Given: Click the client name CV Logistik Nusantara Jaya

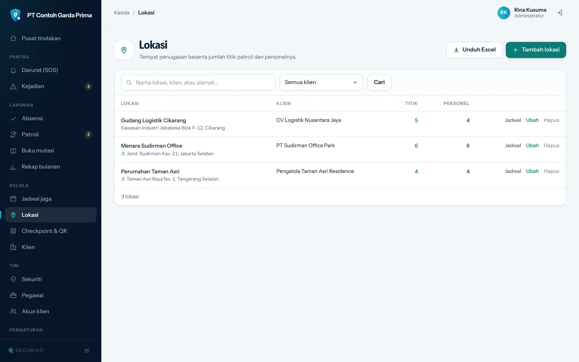Looking at the screenshot, I should pos(308,120).
